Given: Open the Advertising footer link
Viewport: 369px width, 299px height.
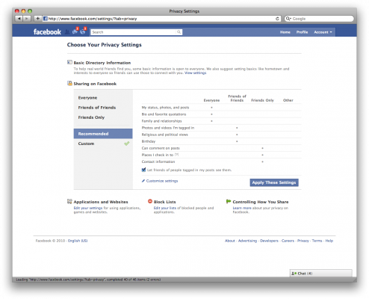Looking at the screenshot, I should click(247, 241).
